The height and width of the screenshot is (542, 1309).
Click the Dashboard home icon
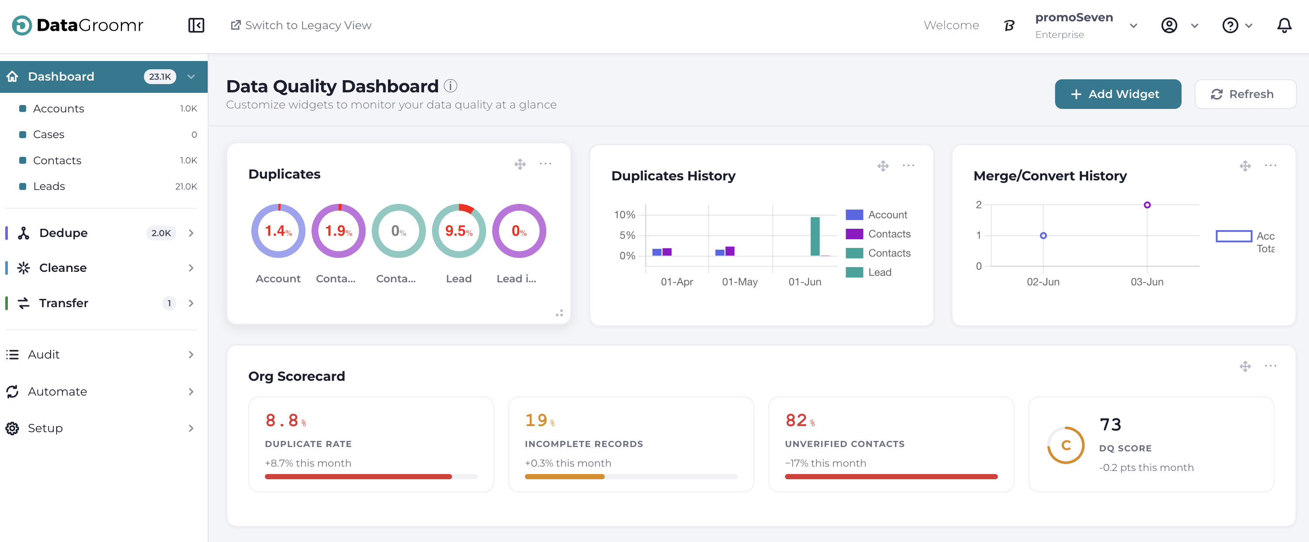coord(13,76)
